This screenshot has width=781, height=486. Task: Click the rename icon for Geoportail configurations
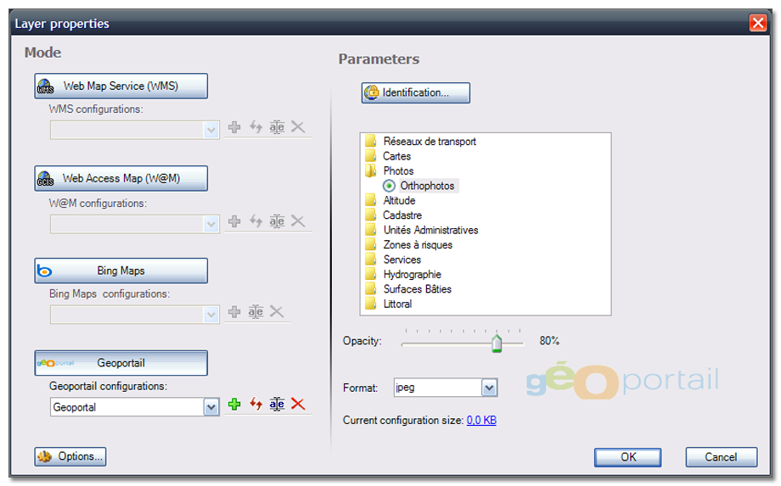(277, 405)
